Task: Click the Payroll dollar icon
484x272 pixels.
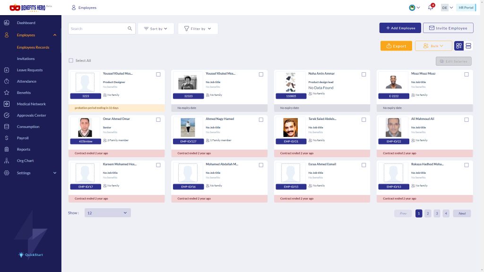Action: tap(7, 138)
